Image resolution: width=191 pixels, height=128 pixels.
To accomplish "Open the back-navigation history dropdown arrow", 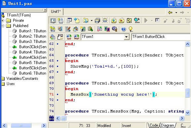I will [x=176, y=13].
